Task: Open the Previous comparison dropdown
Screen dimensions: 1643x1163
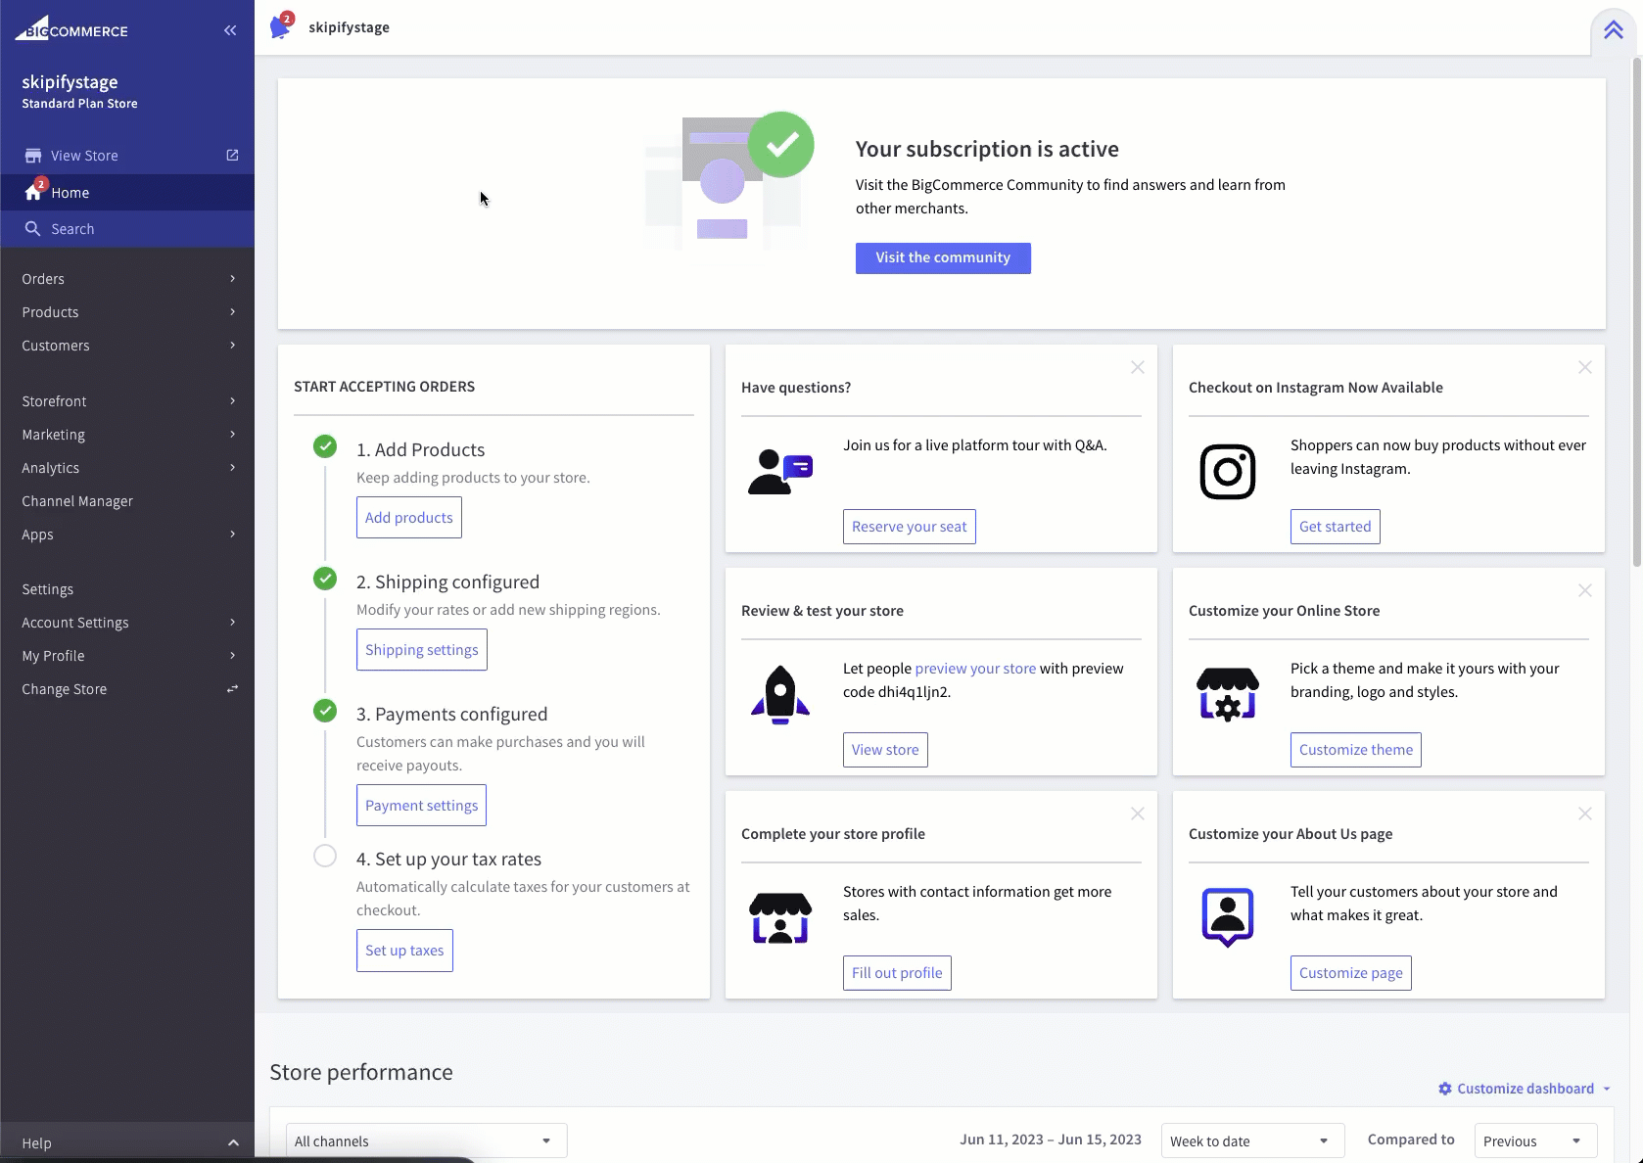Action: pos(1535,1141)
